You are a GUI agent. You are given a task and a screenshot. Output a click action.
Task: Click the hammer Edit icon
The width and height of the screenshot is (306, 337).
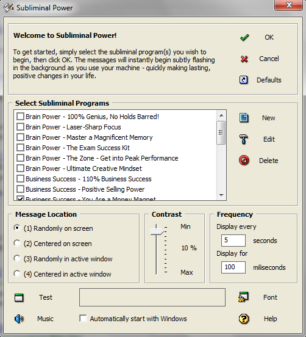click(x=244, y=139)
